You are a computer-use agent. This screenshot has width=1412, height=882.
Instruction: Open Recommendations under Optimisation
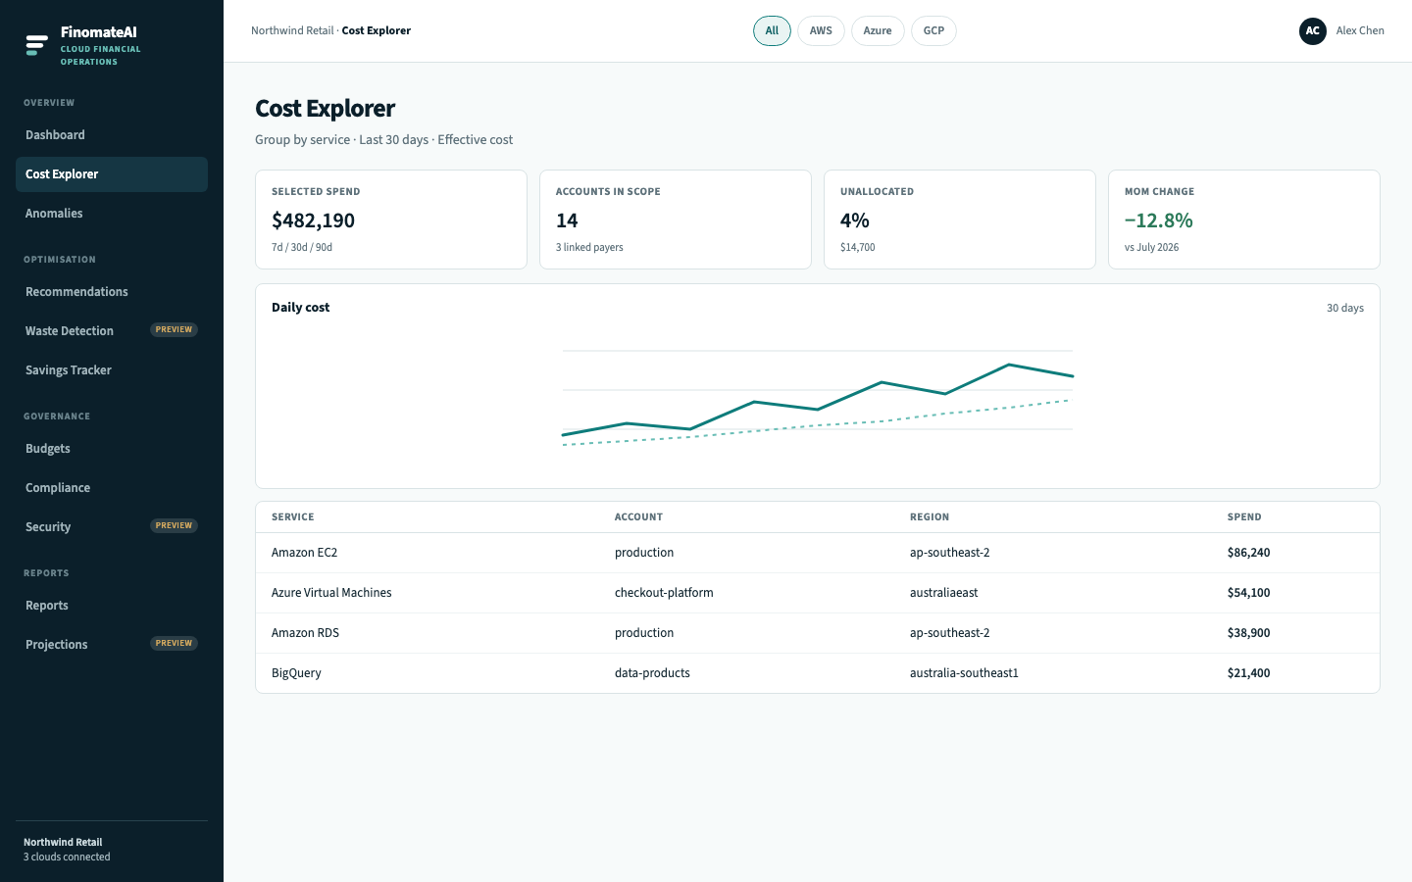(x=112, y=292)
